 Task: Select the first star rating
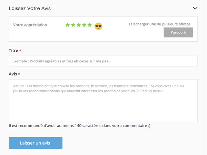[x=68, y=25]
